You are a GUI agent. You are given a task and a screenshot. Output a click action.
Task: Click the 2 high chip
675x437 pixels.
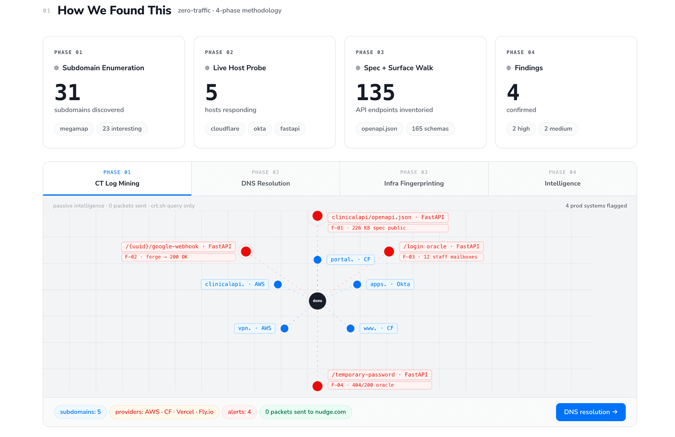[521, 129]
